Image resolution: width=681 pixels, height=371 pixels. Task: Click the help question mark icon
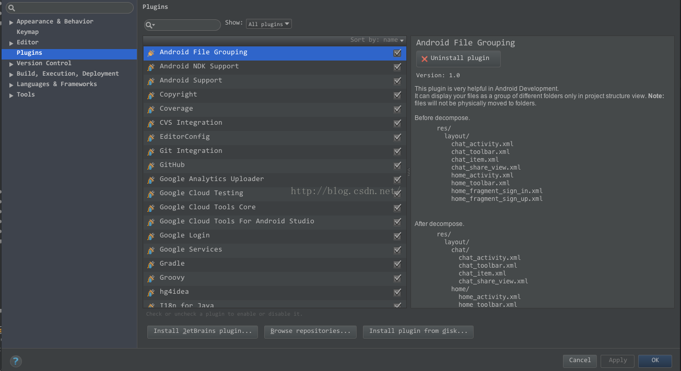(x=16, y=361)
